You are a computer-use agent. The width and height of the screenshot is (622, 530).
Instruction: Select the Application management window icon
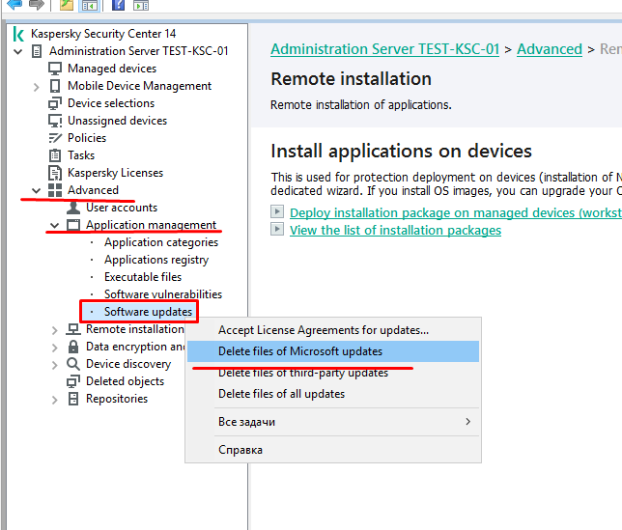tap(73, 225)
